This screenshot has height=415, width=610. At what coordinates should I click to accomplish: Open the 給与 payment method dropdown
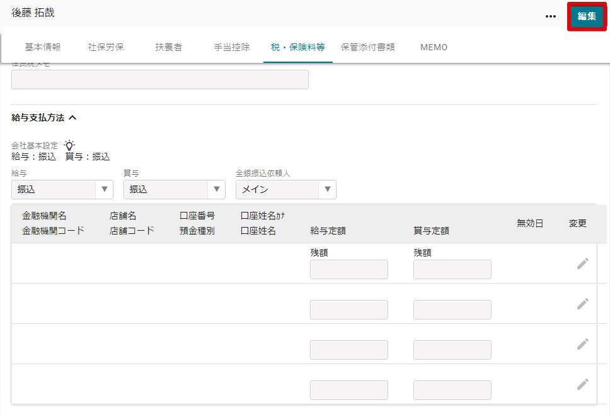62,189
